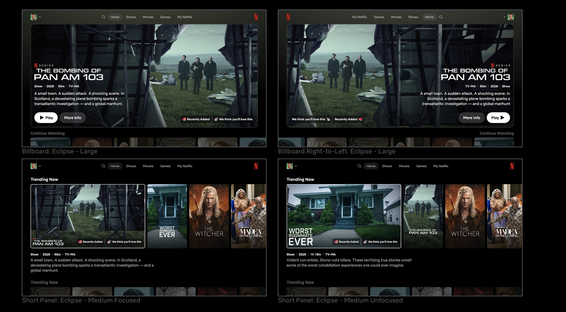Screen dimensions: 566x312
Task: Open profile dropdown arrow in Billboard Large panel
Action: pos(40,17)
